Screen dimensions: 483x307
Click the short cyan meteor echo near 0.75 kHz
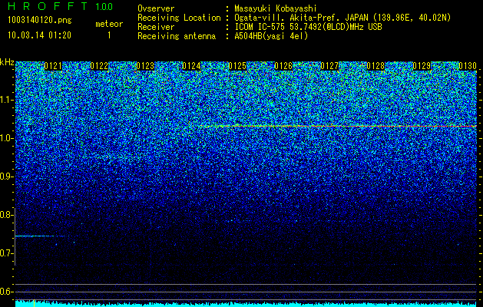click(42, 236)
